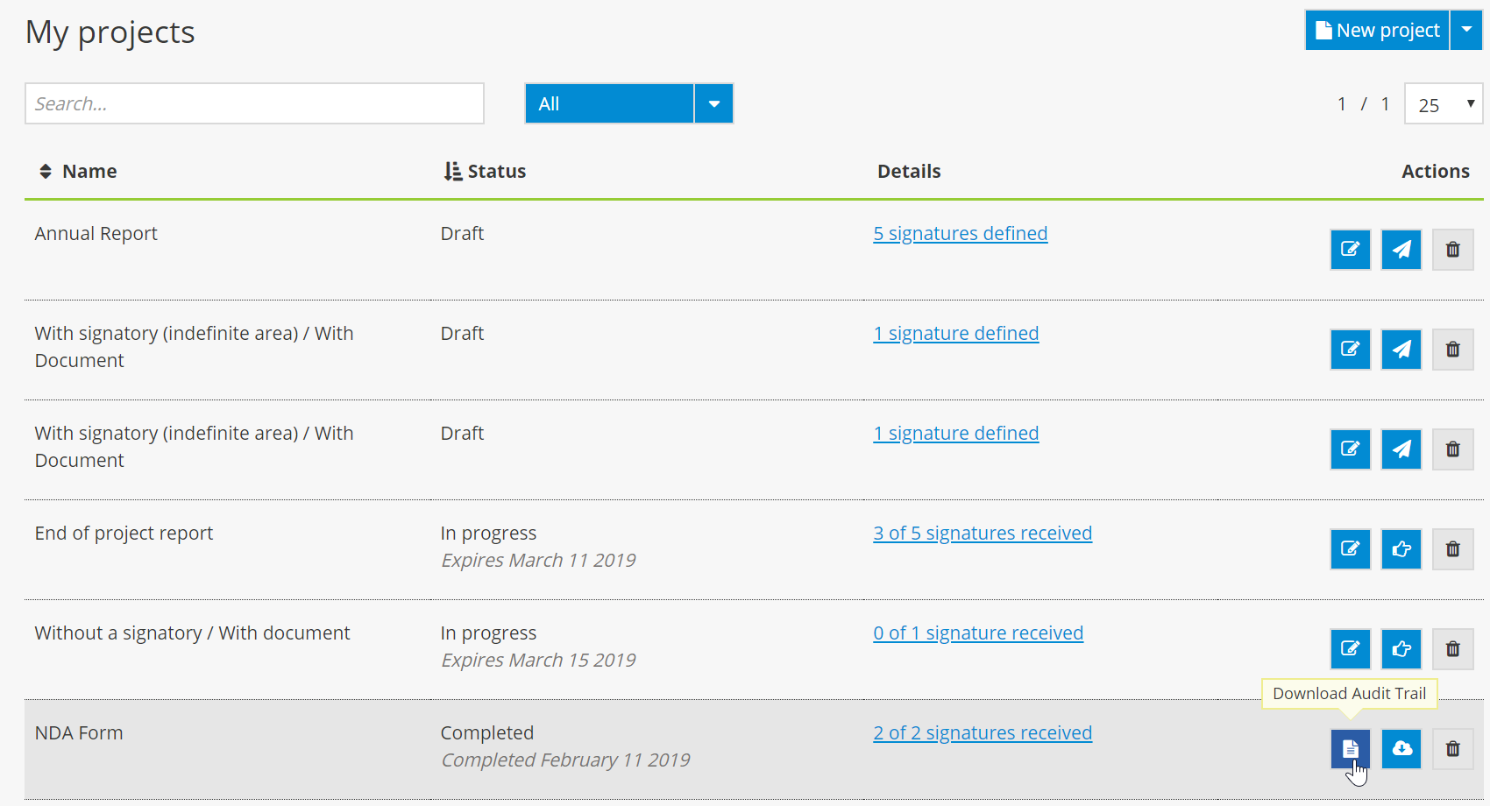Open the page size 25 dropdown

[x=1443, y=103]
